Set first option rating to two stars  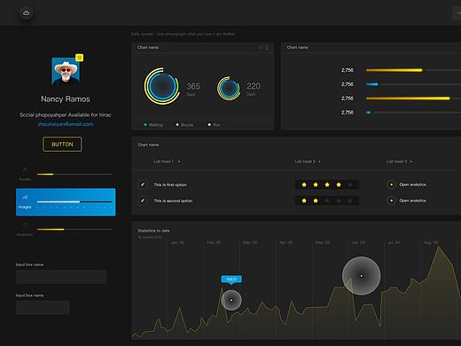316,185
